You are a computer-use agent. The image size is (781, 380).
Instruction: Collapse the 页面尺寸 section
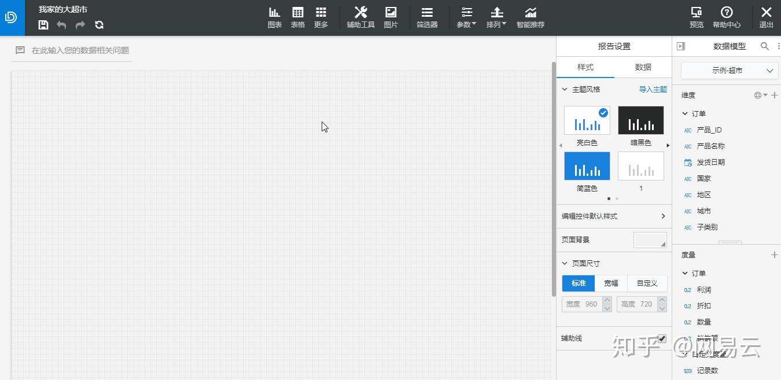coord(565,263)
